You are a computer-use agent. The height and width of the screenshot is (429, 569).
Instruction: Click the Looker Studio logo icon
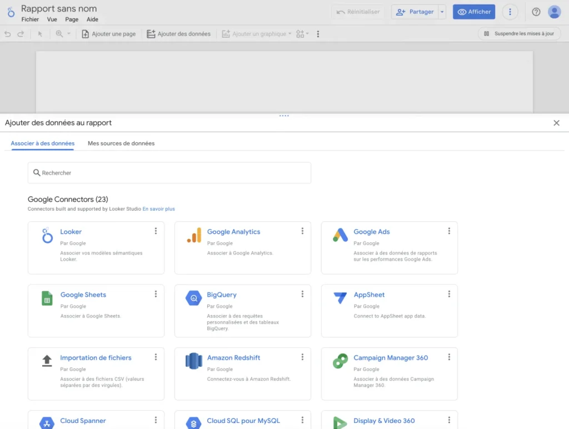[11, 12]
